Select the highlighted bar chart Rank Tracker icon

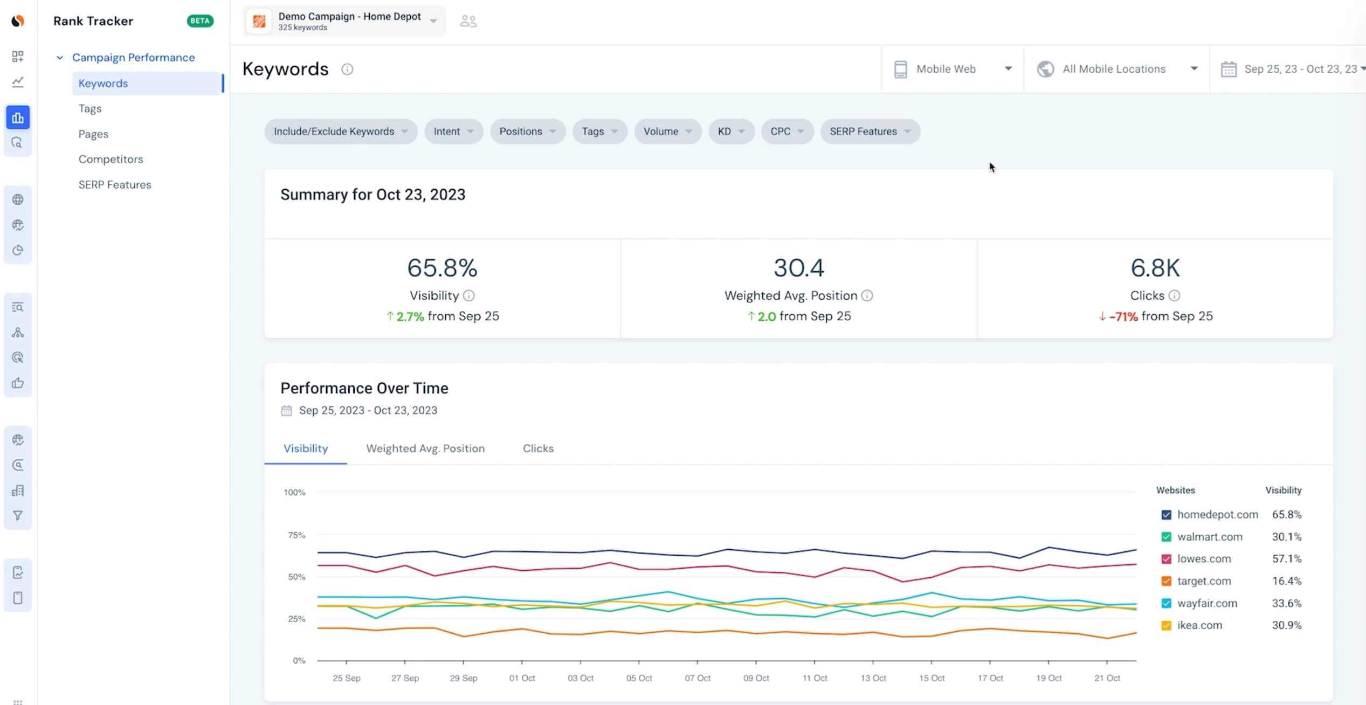click(x=18, y=118)
